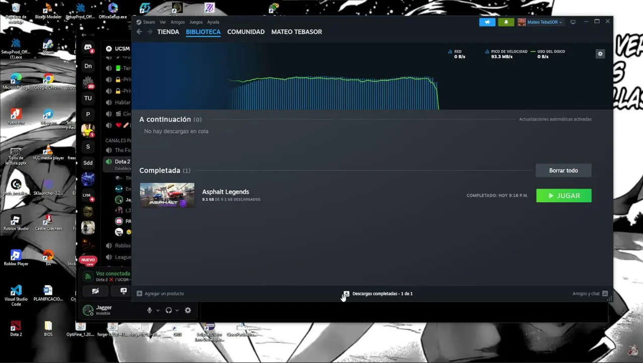Click the Asphalt Legends title
This screenshot has height=363, width=643.
click(225, 192)
